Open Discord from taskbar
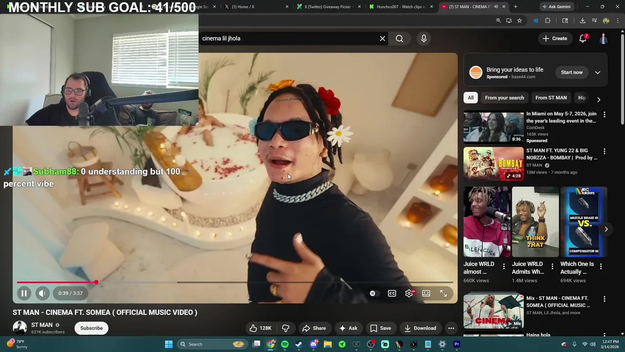Viewport: 625px width, 352px height. [313, 344]
